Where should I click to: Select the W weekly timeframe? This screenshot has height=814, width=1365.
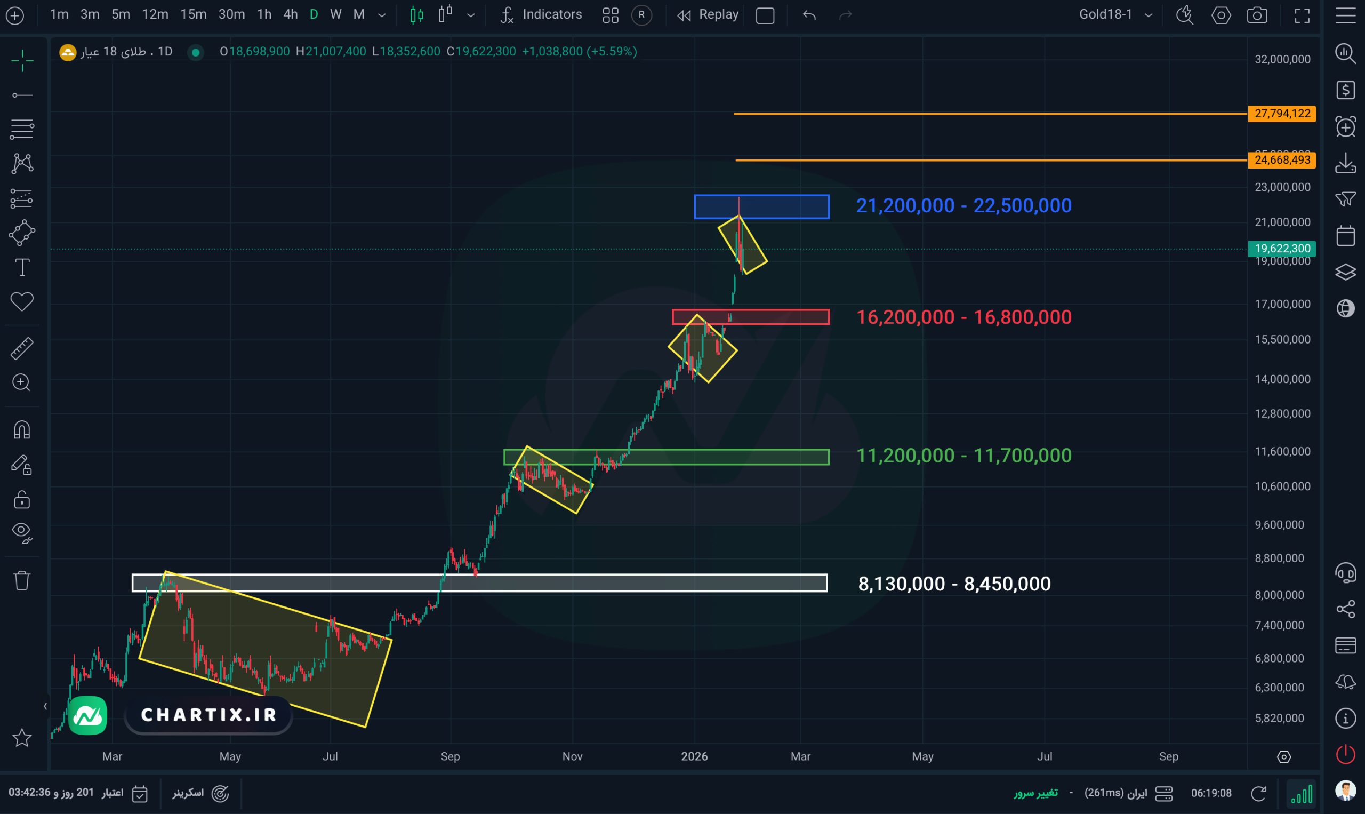[335, 15]
